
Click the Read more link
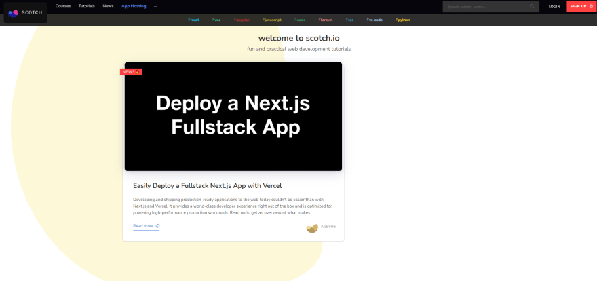[x=147, y=226]
